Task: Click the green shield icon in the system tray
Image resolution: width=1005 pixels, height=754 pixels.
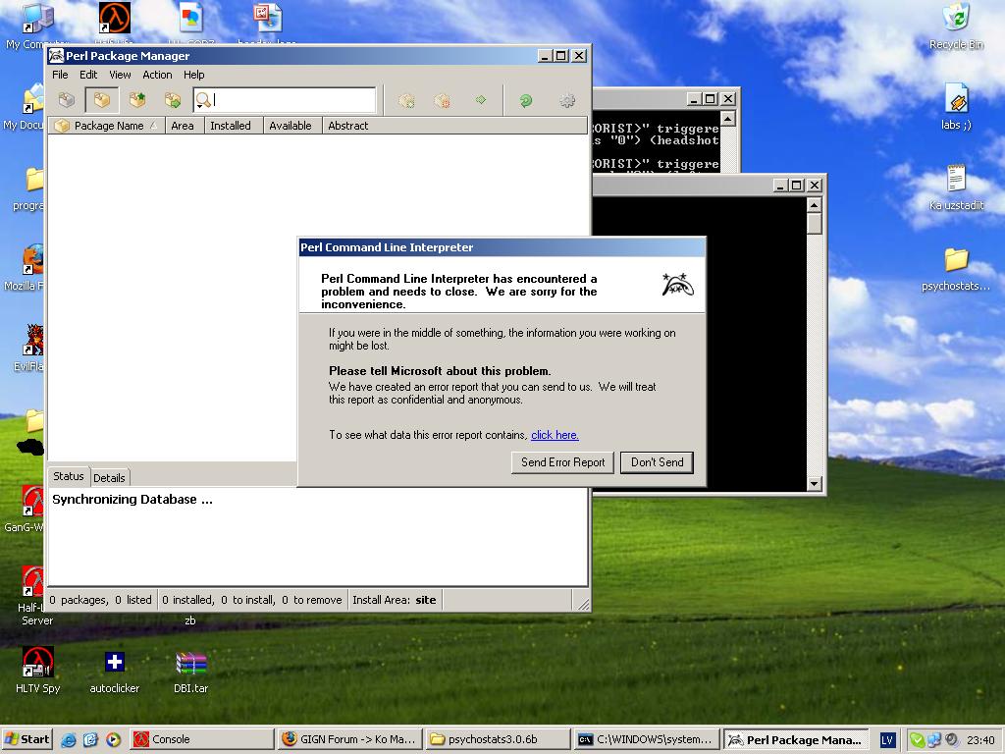Action: 918,740
